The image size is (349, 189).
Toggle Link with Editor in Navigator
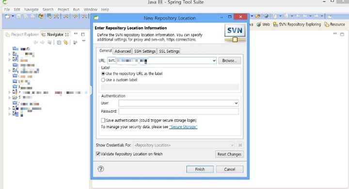pos(65,42)
